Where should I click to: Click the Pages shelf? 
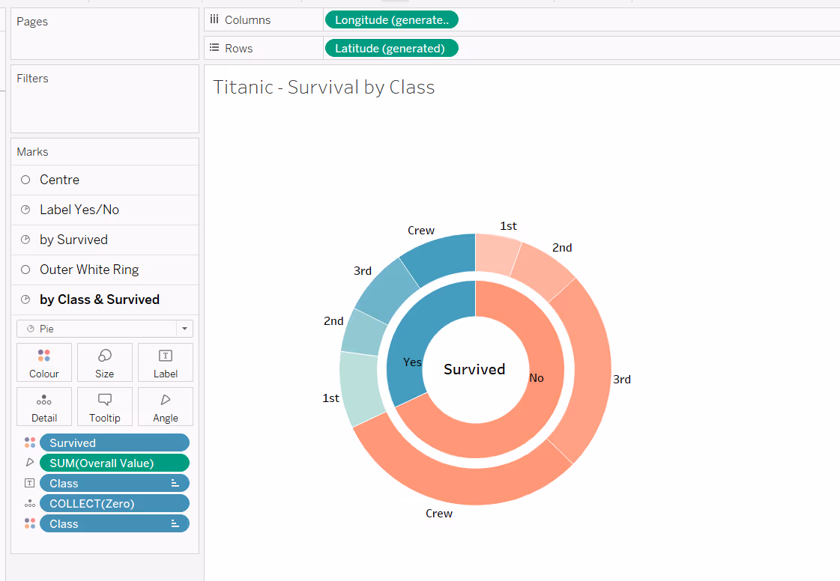105,34
